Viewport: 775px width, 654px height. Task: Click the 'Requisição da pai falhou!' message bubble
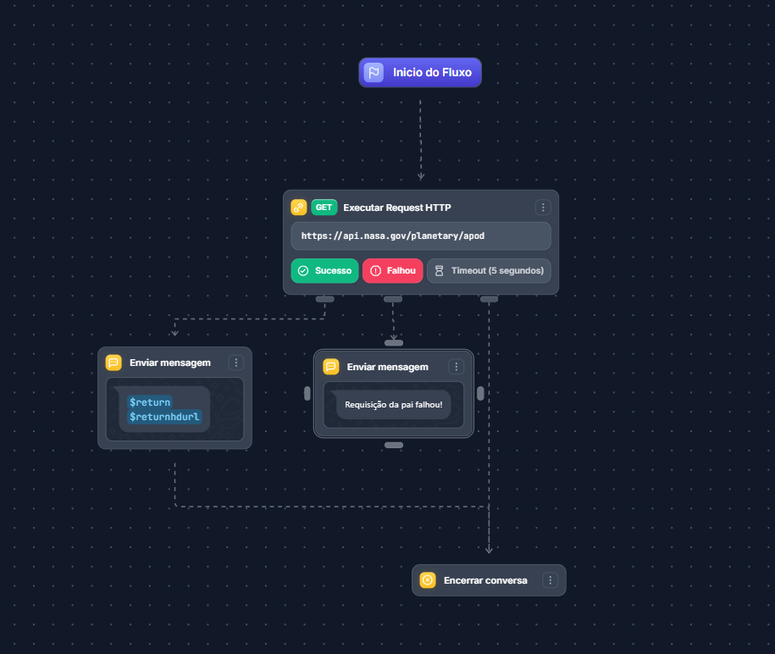pyautogui.click(x=394, y=404)
